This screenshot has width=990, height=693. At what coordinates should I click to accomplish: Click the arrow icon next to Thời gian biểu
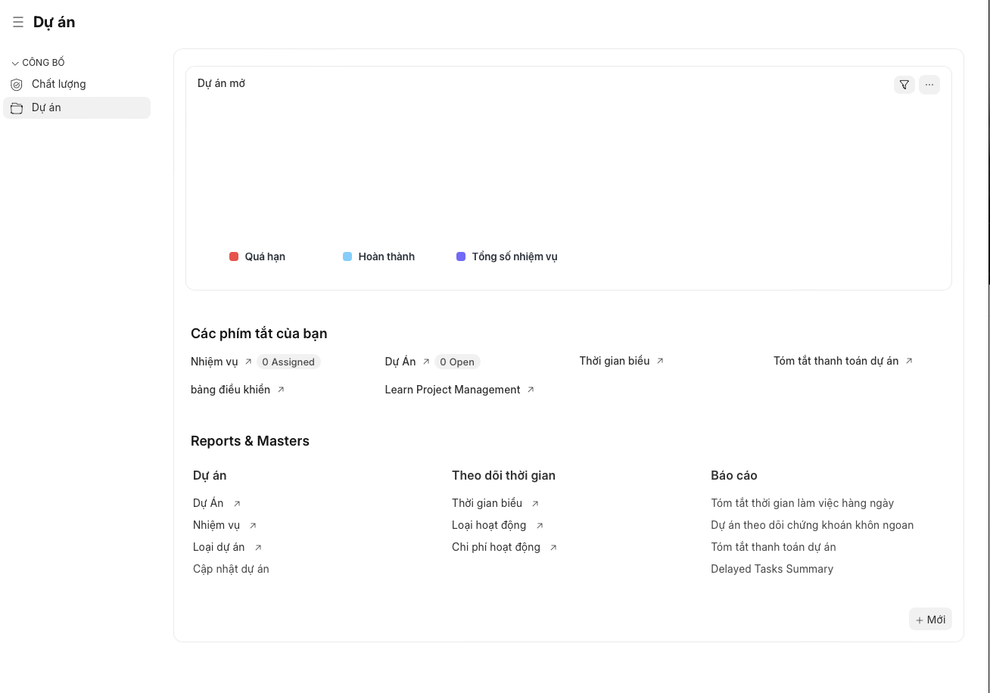662,361
